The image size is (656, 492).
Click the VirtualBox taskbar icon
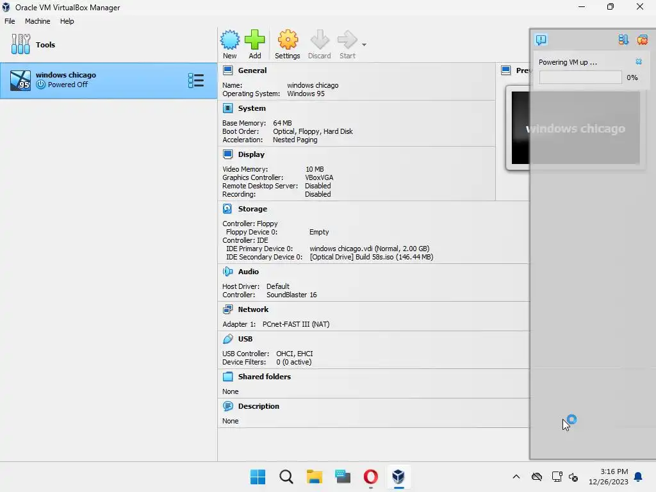coord(398,477)
